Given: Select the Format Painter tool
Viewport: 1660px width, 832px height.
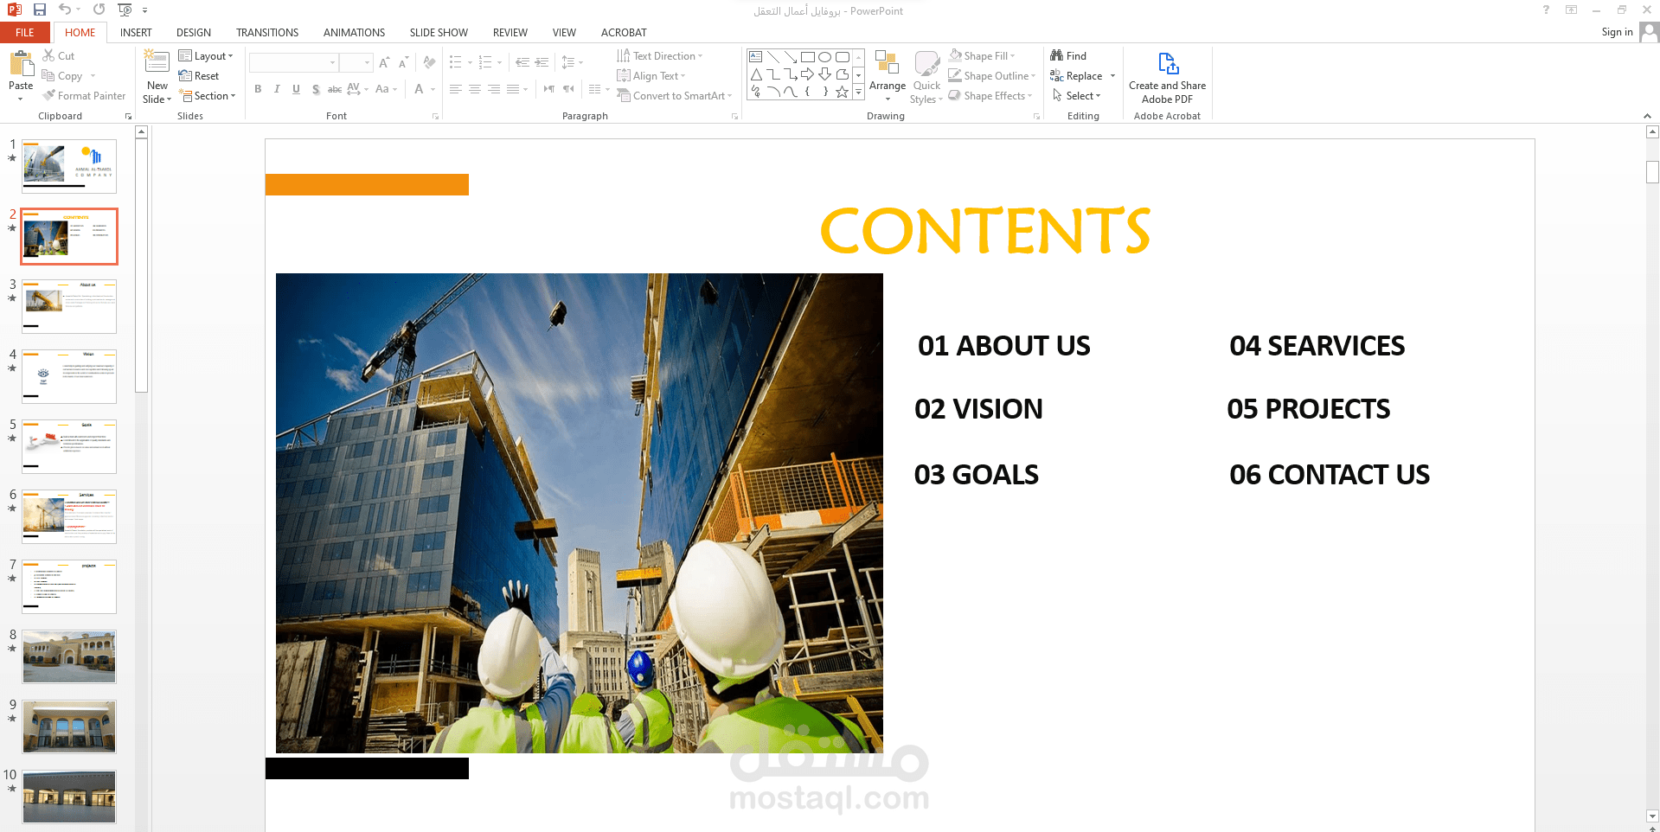Looking at the screenshot, I should [x=84, y=96].
